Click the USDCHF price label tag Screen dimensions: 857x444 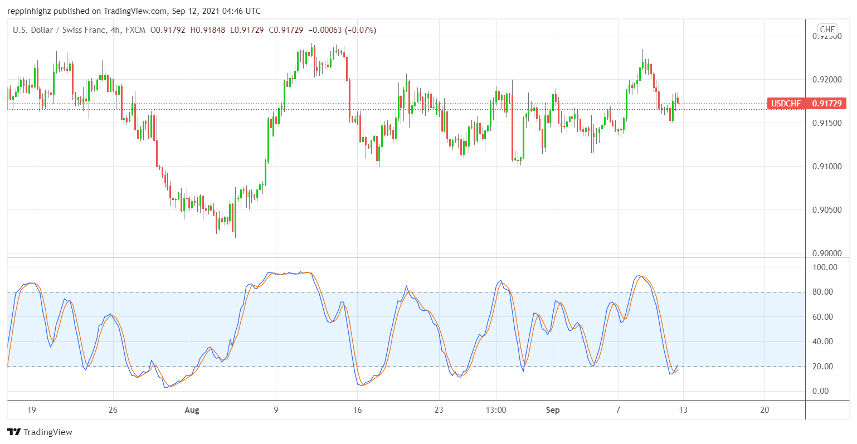point(806,103)
